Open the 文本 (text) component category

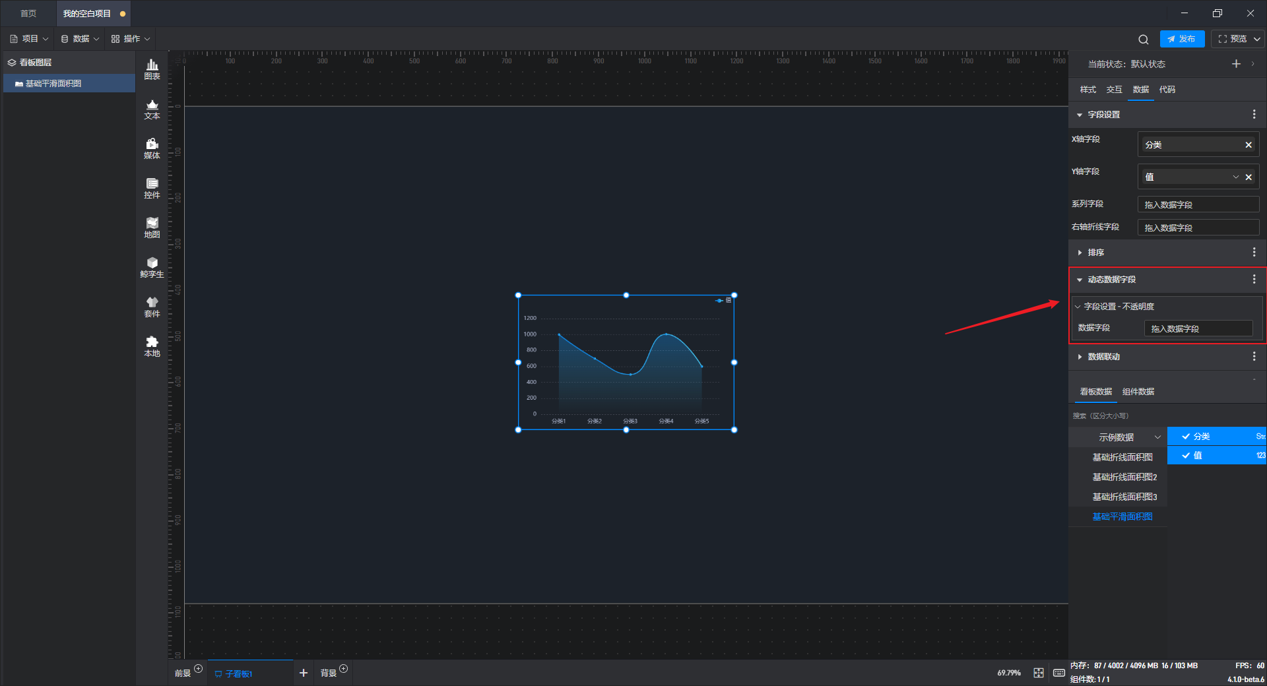click(x=152, y=109)
